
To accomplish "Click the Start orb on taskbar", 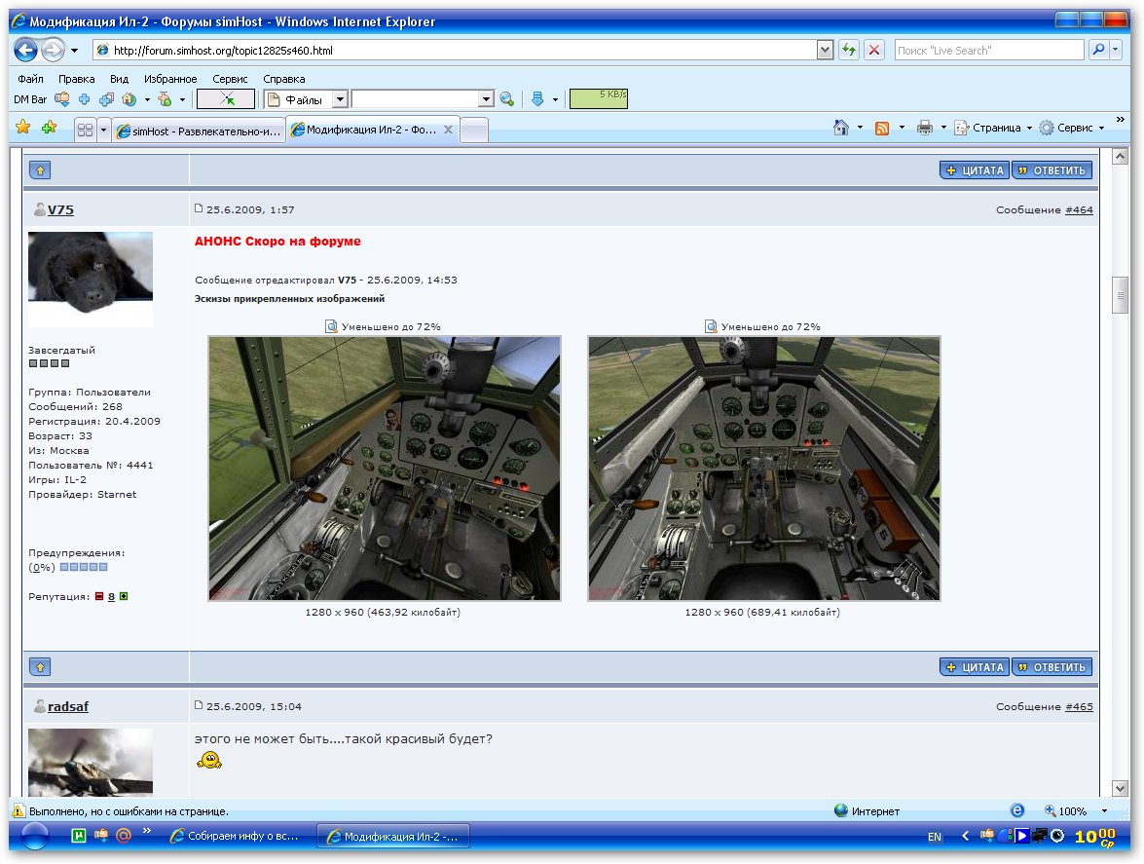I will [34, 837].
